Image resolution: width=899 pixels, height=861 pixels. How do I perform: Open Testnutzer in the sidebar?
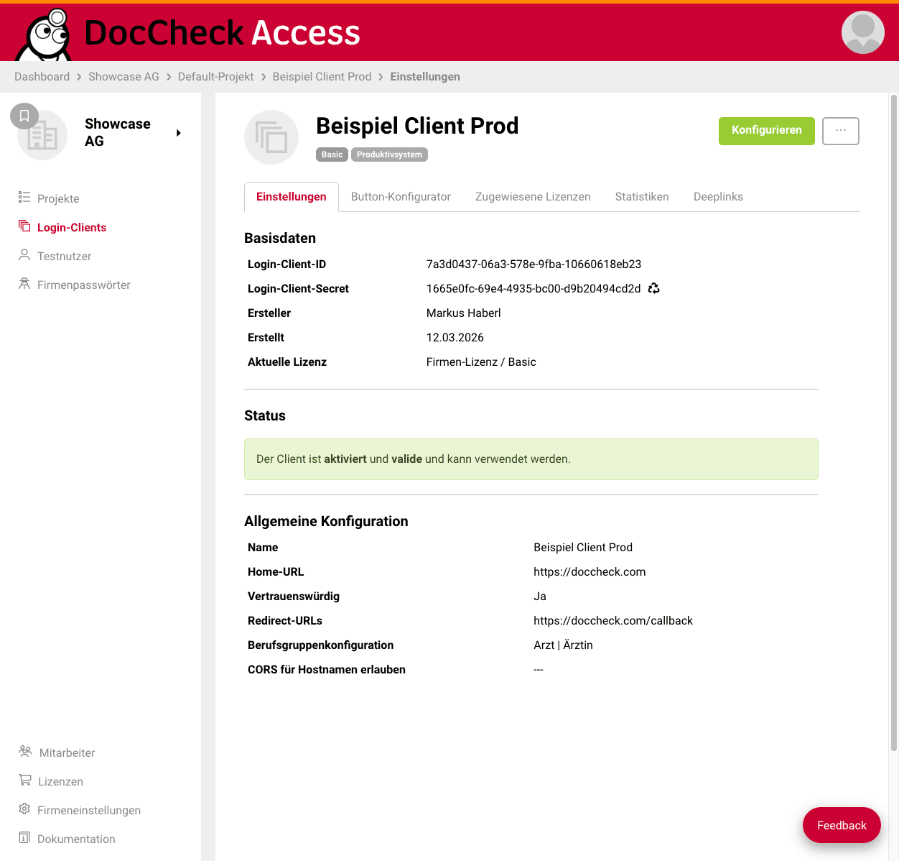65,256
